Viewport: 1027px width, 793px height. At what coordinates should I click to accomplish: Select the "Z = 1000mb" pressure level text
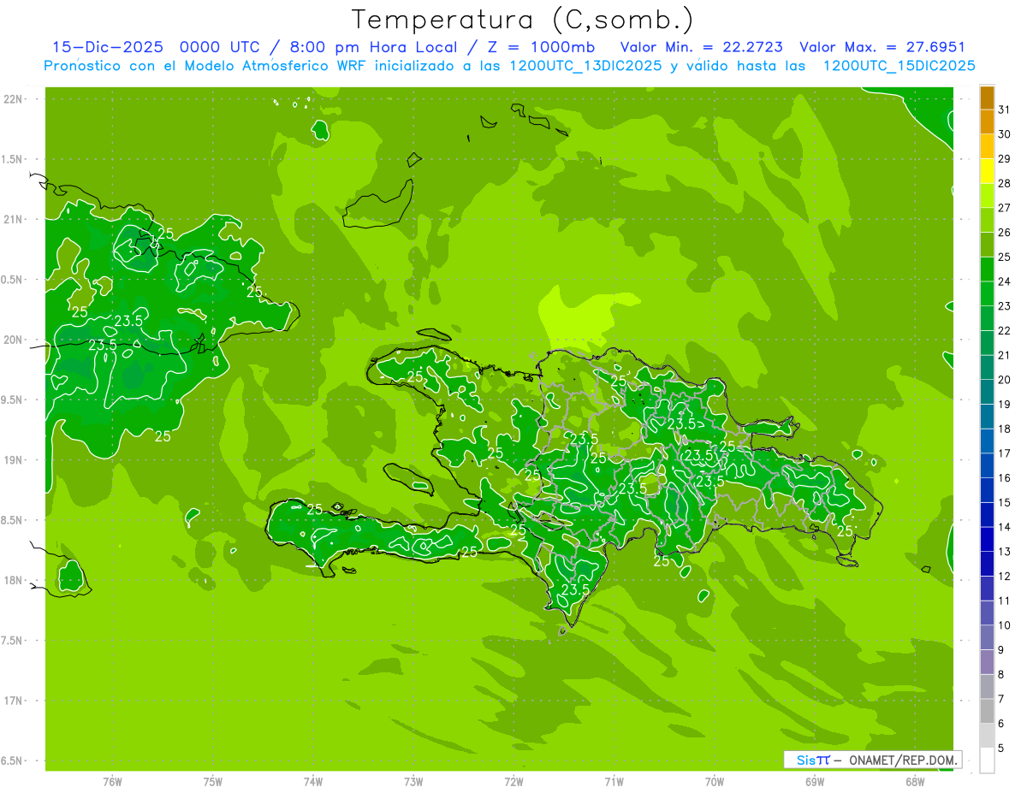(542, 47)
